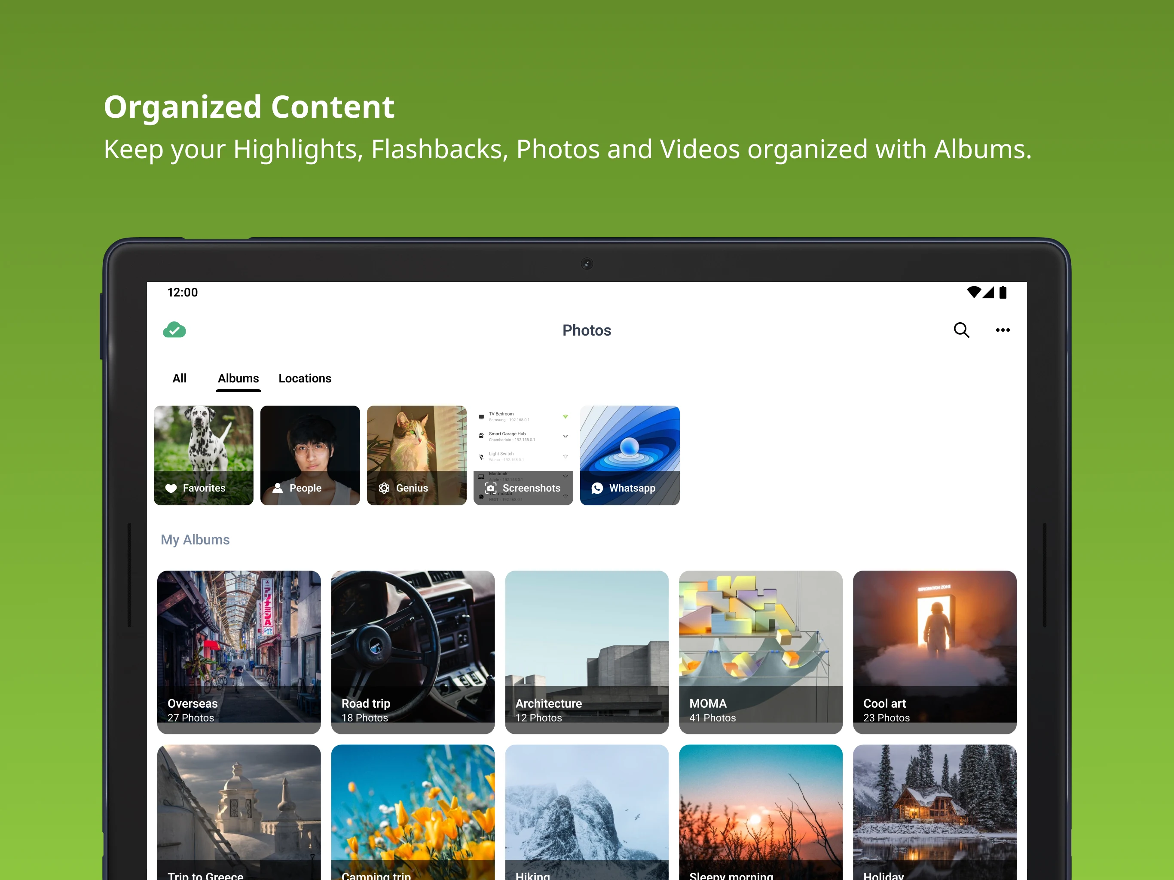Image resolution: width=1174 pixels, height=880 pixels.
Task: Open the Holiday album
Action: click(935, 812)
